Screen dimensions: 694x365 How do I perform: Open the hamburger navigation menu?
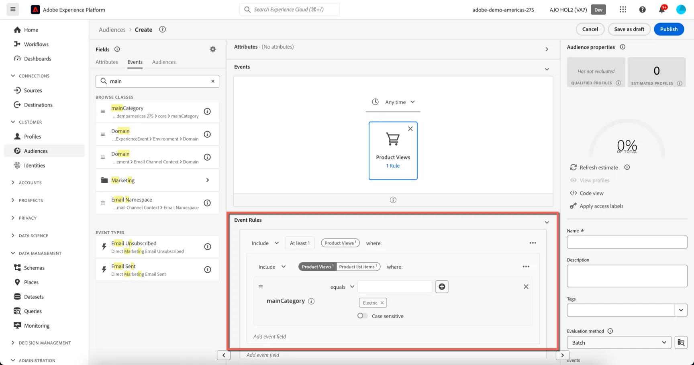click(x=13, y=9)
